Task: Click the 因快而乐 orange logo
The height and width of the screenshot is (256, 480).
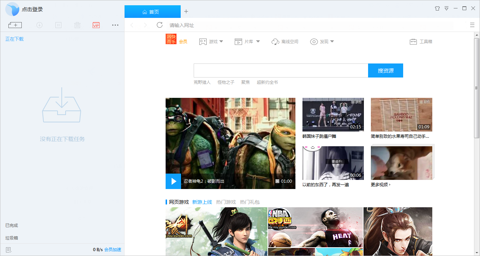Action: (x=171, y=39)
